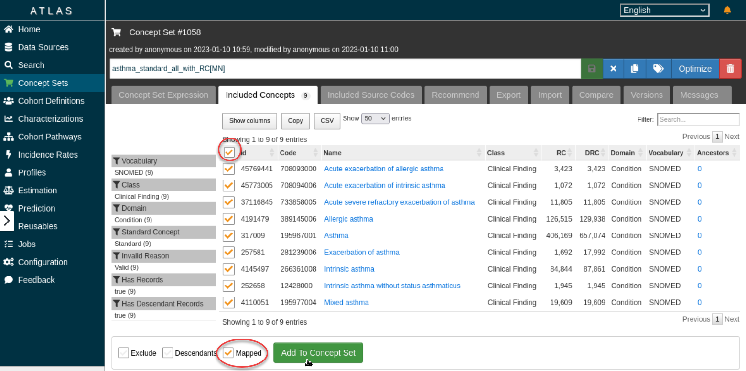Expand the collapsed sidebar chevron arrow
The width and height of the screenshot is (746, 371).
(x=7, y=221)
